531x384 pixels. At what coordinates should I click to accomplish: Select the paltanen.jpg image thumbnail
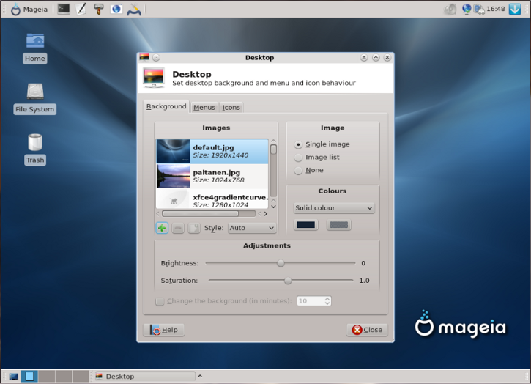[212, 176]
